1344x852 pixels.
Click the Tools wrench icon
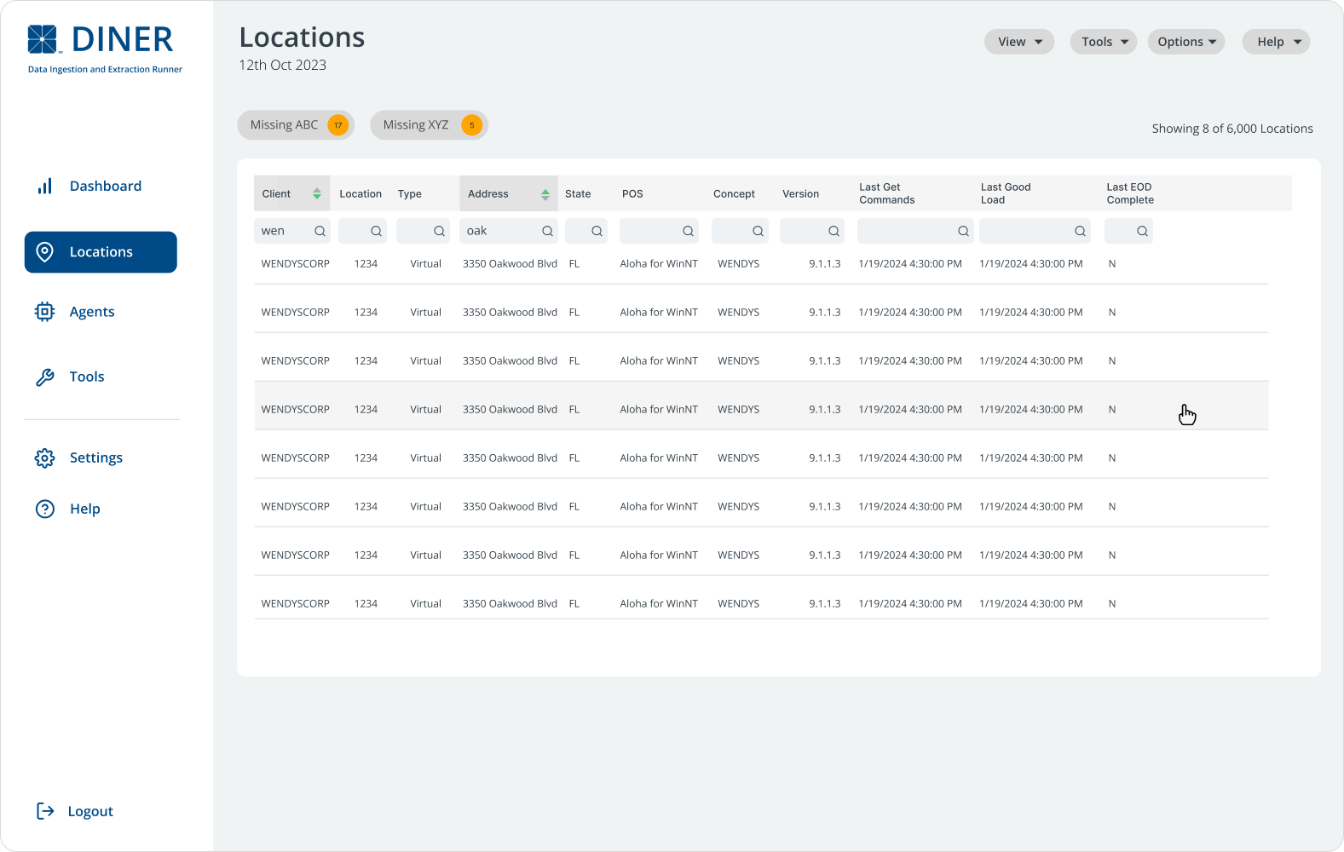click(x=45, y=377)
